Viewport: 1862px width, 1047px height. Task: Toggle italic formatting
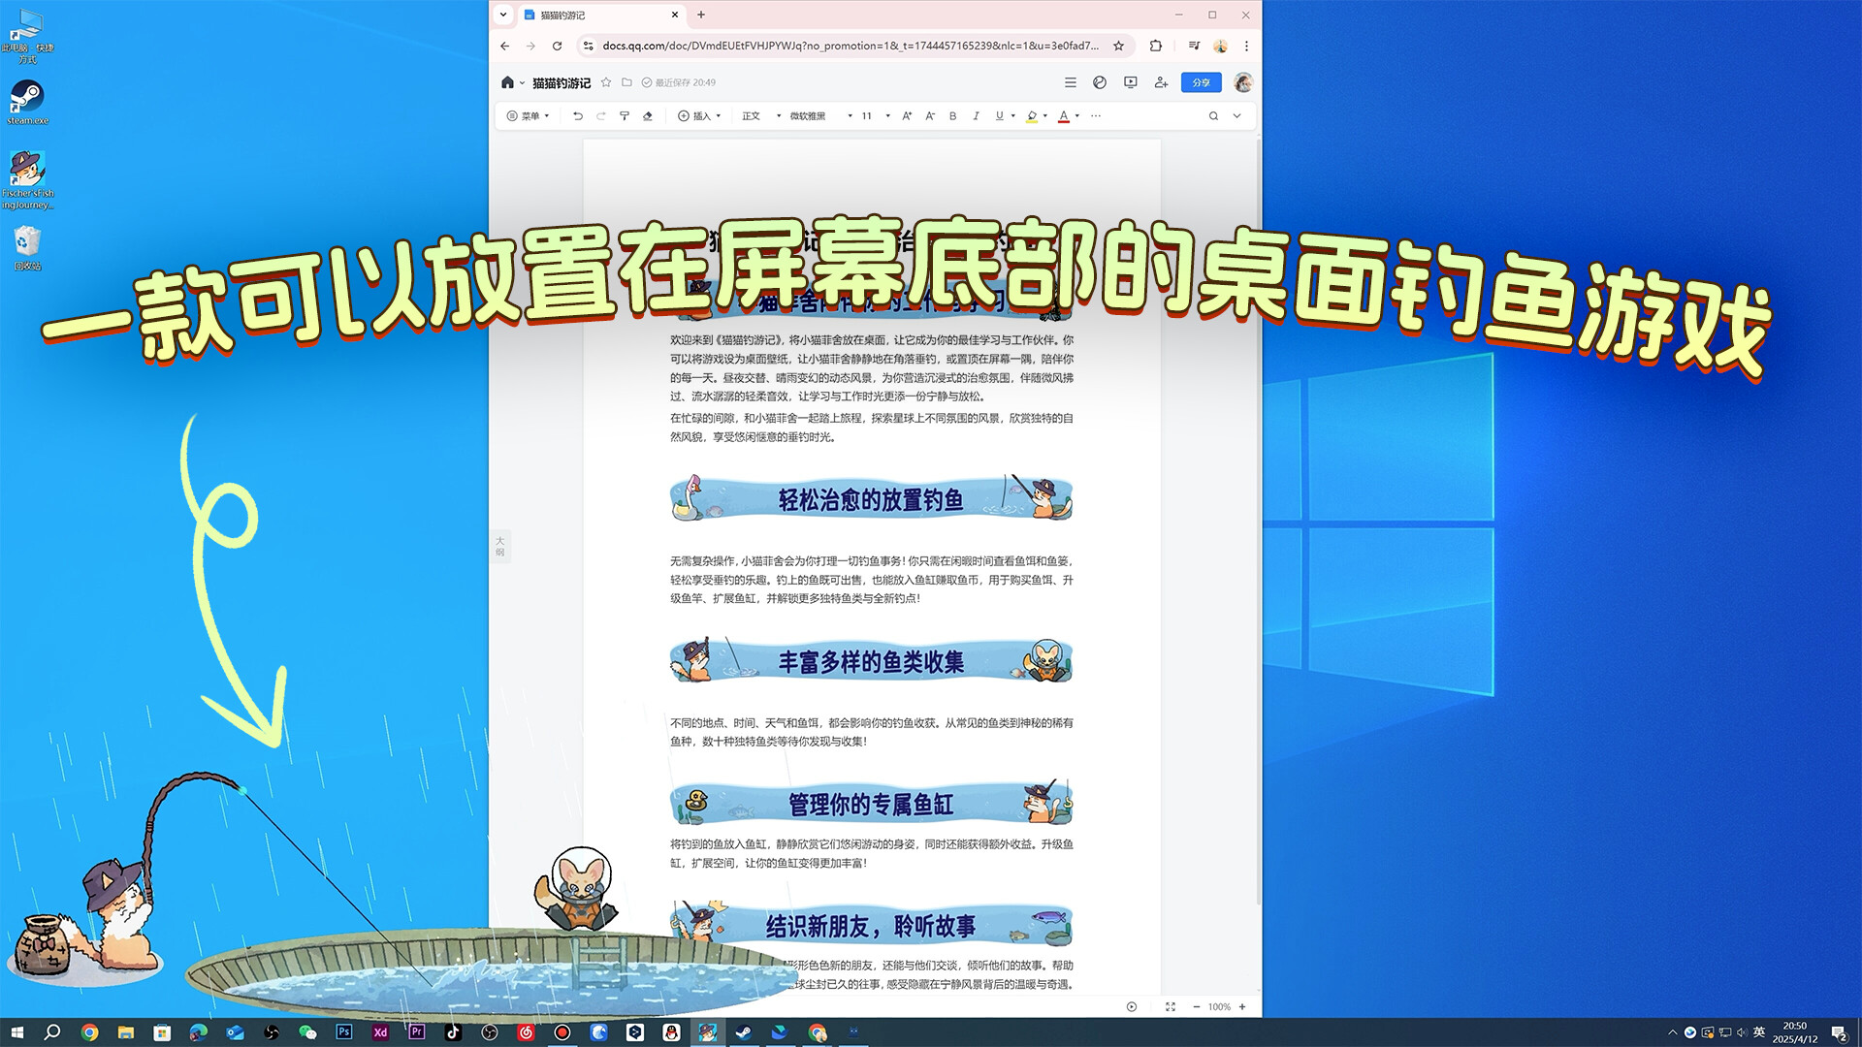[x=976, y=115]
